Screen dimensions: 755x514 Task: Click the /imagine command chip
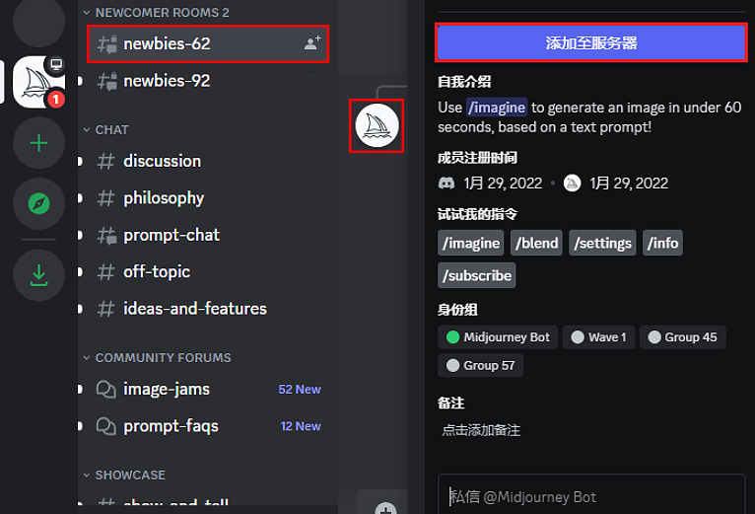(x=471, y=243)
